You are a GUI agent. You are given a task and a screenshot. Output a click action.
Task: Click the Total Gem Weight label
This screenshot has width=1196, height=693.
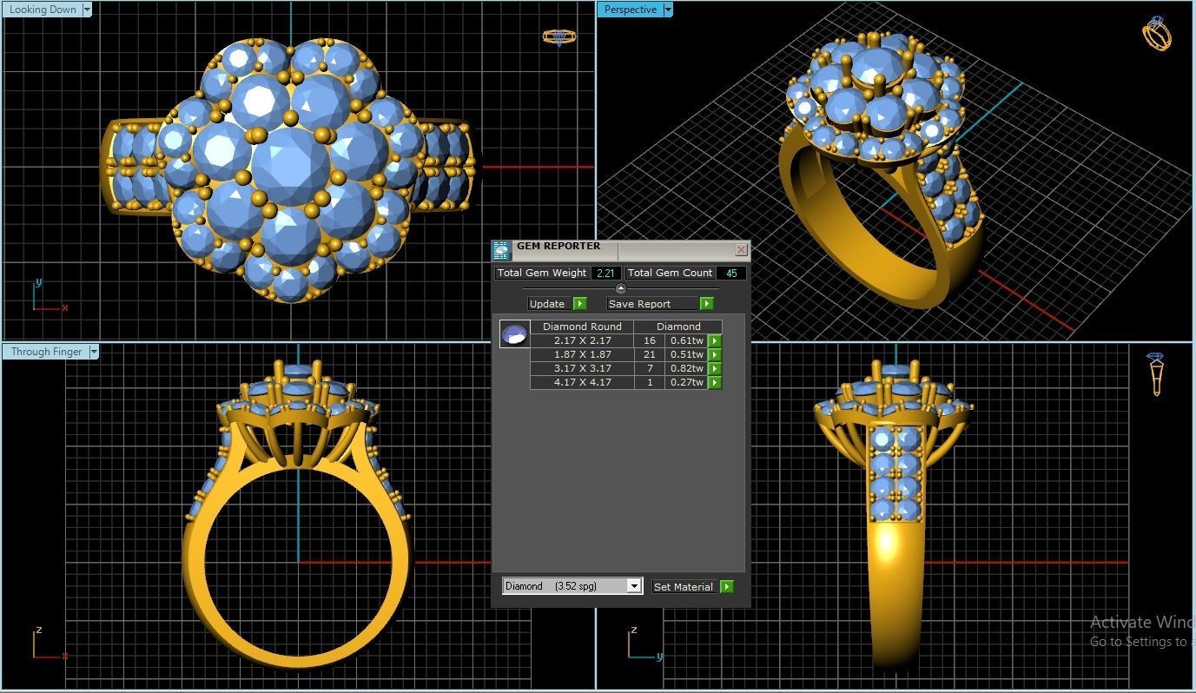point(542,273)
